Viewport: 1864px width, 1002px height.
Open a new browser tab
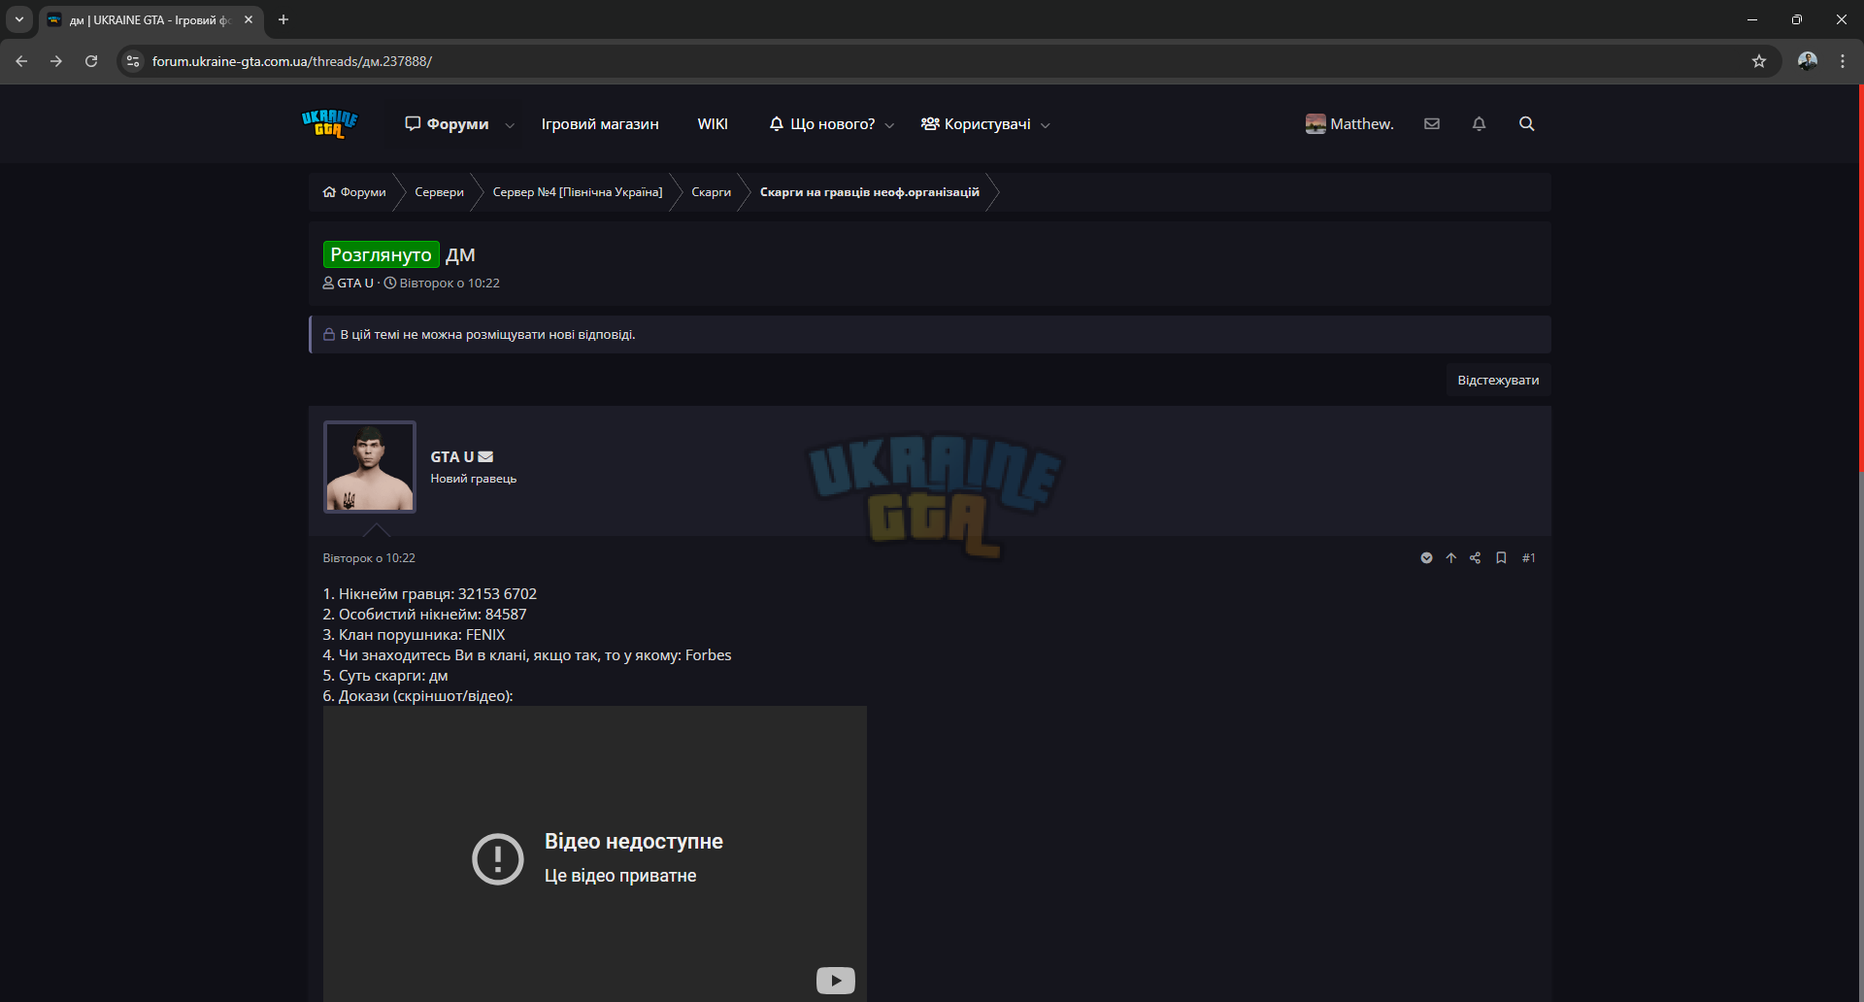[x=283, y=19]
